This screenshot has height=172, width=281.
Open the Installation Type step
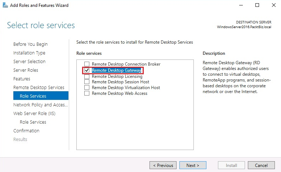[29, 53]
